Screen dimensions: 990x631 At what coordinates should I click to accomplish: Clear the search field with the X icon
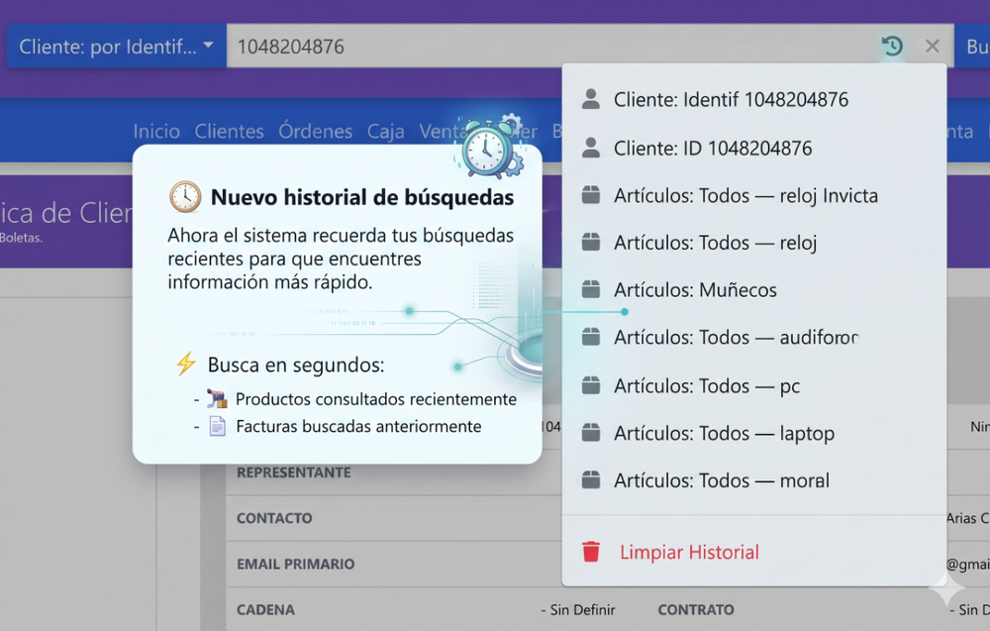pyautogui.click(x=932, y=47)
